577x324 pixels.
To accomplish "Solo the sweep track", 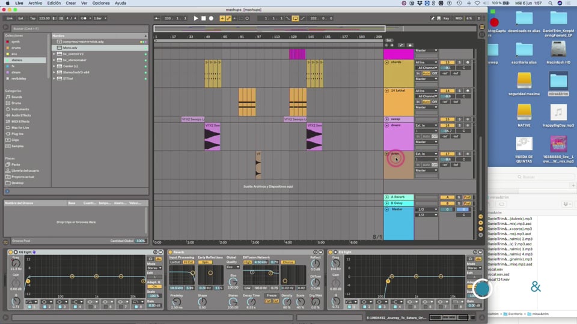I will click(459, 119).
